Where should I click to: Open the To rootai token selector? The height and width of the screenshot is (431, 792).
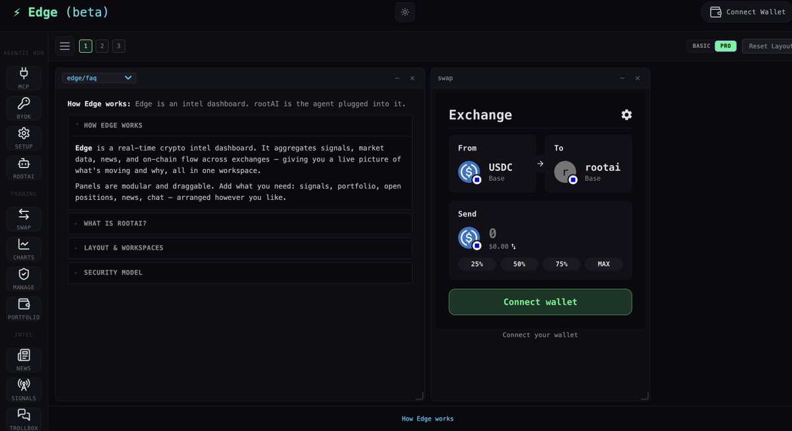coord(589,164)
